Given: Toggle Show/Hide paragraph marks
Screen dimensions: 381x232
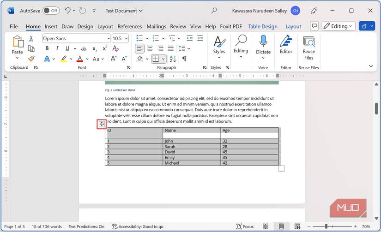Looking at the screenshot, I should coord(184,59).
